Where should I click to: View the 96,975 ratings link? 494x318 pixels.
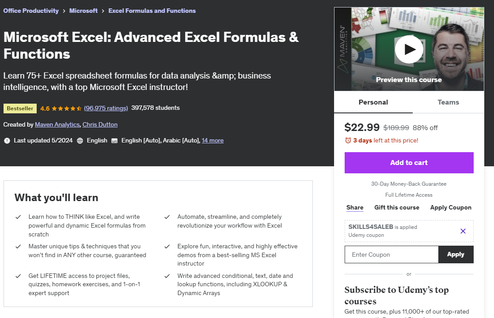coord(106,108)
